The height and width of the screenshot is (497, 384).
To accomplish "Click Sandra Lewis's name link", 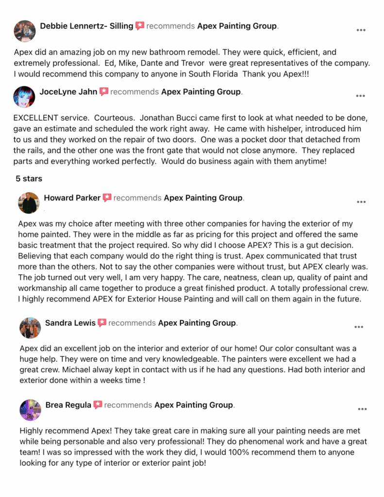I will [70, 323].
